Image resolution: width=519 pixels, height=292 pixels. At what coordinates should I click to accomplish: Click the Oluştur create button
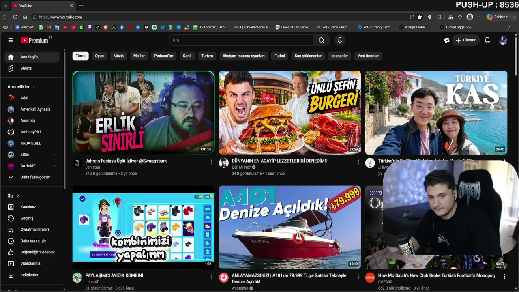pos(465,40)
